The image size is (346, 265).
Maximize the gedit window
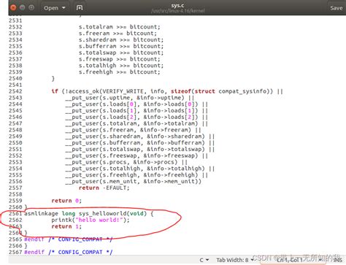pos(31,8)
